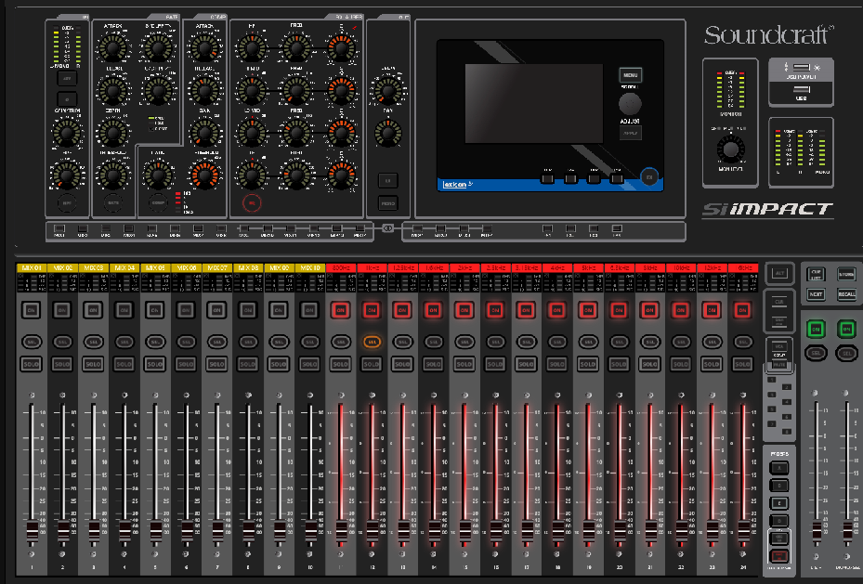The image size is (863, 584).
Task: Click the link icon between bus button groups
Action: pos(388,228)
